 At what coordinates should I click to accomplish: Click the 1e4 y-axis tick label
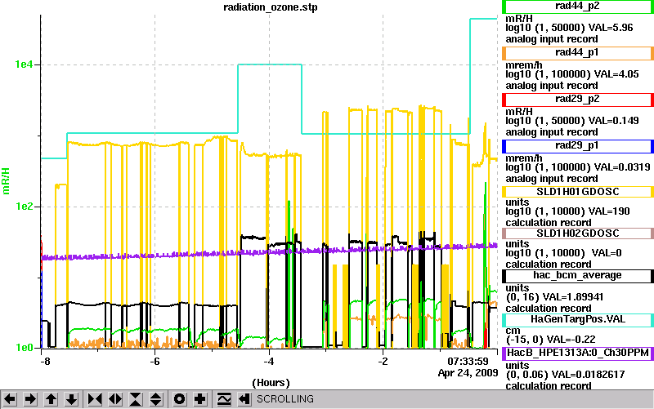pos(24,64)
